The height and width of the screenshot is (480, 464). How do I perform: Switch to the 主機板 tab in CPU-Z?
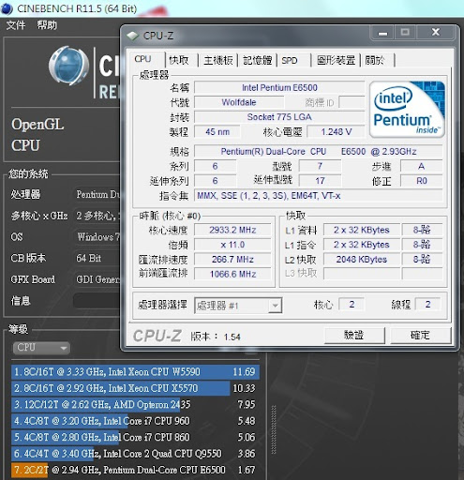click(218, 60)
